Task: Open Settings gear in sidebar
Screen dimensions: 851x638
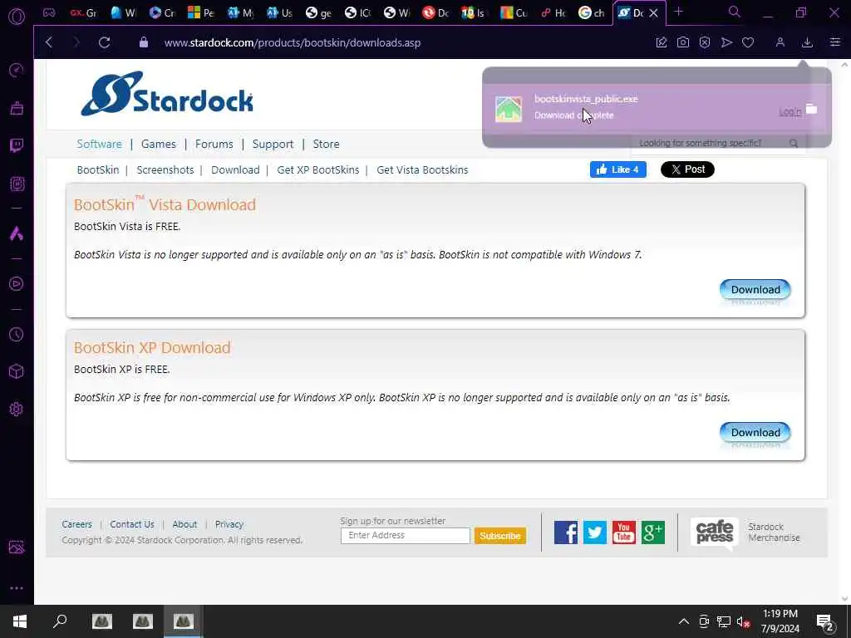Action: pyautogui.click(x=17, y=409)
